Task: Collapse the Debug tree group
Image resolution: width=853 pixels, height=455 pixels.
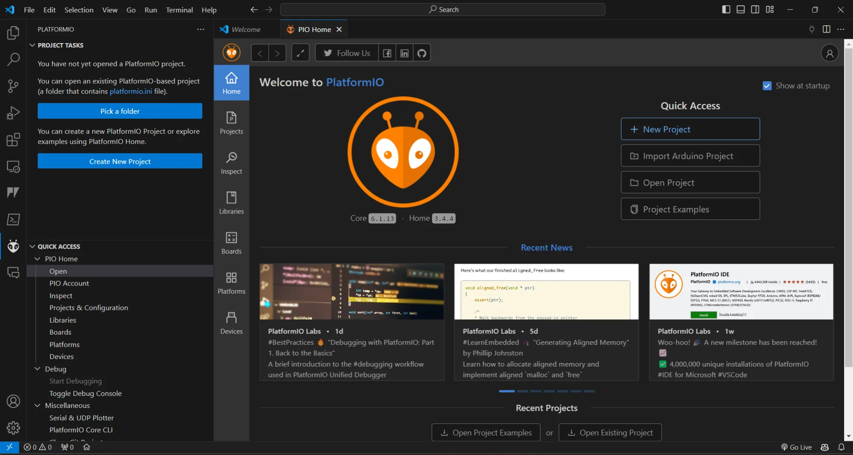Action: 38,369
